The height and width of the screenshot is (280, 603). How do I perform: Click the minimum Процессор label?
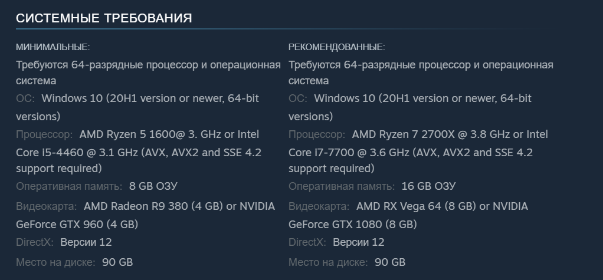[x=44, y=134]
